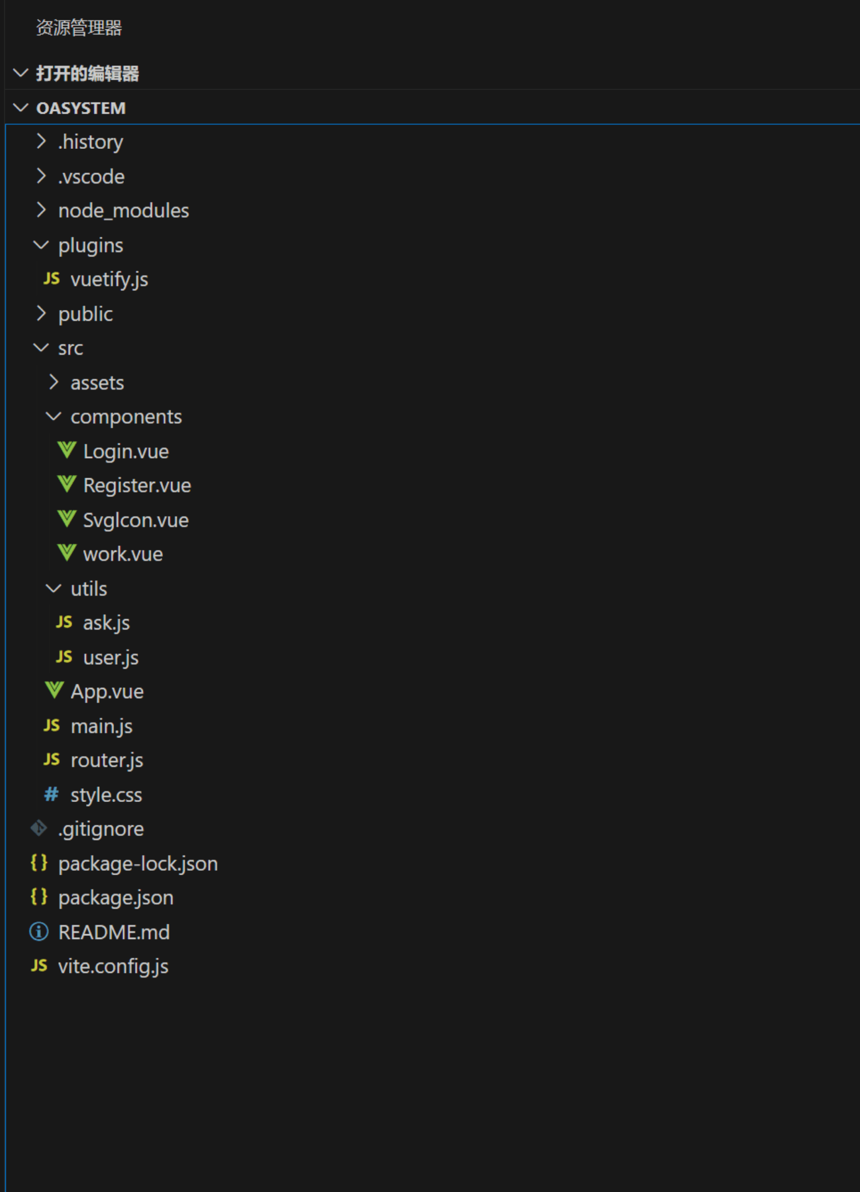Collapse the components folder

[54, 416]
